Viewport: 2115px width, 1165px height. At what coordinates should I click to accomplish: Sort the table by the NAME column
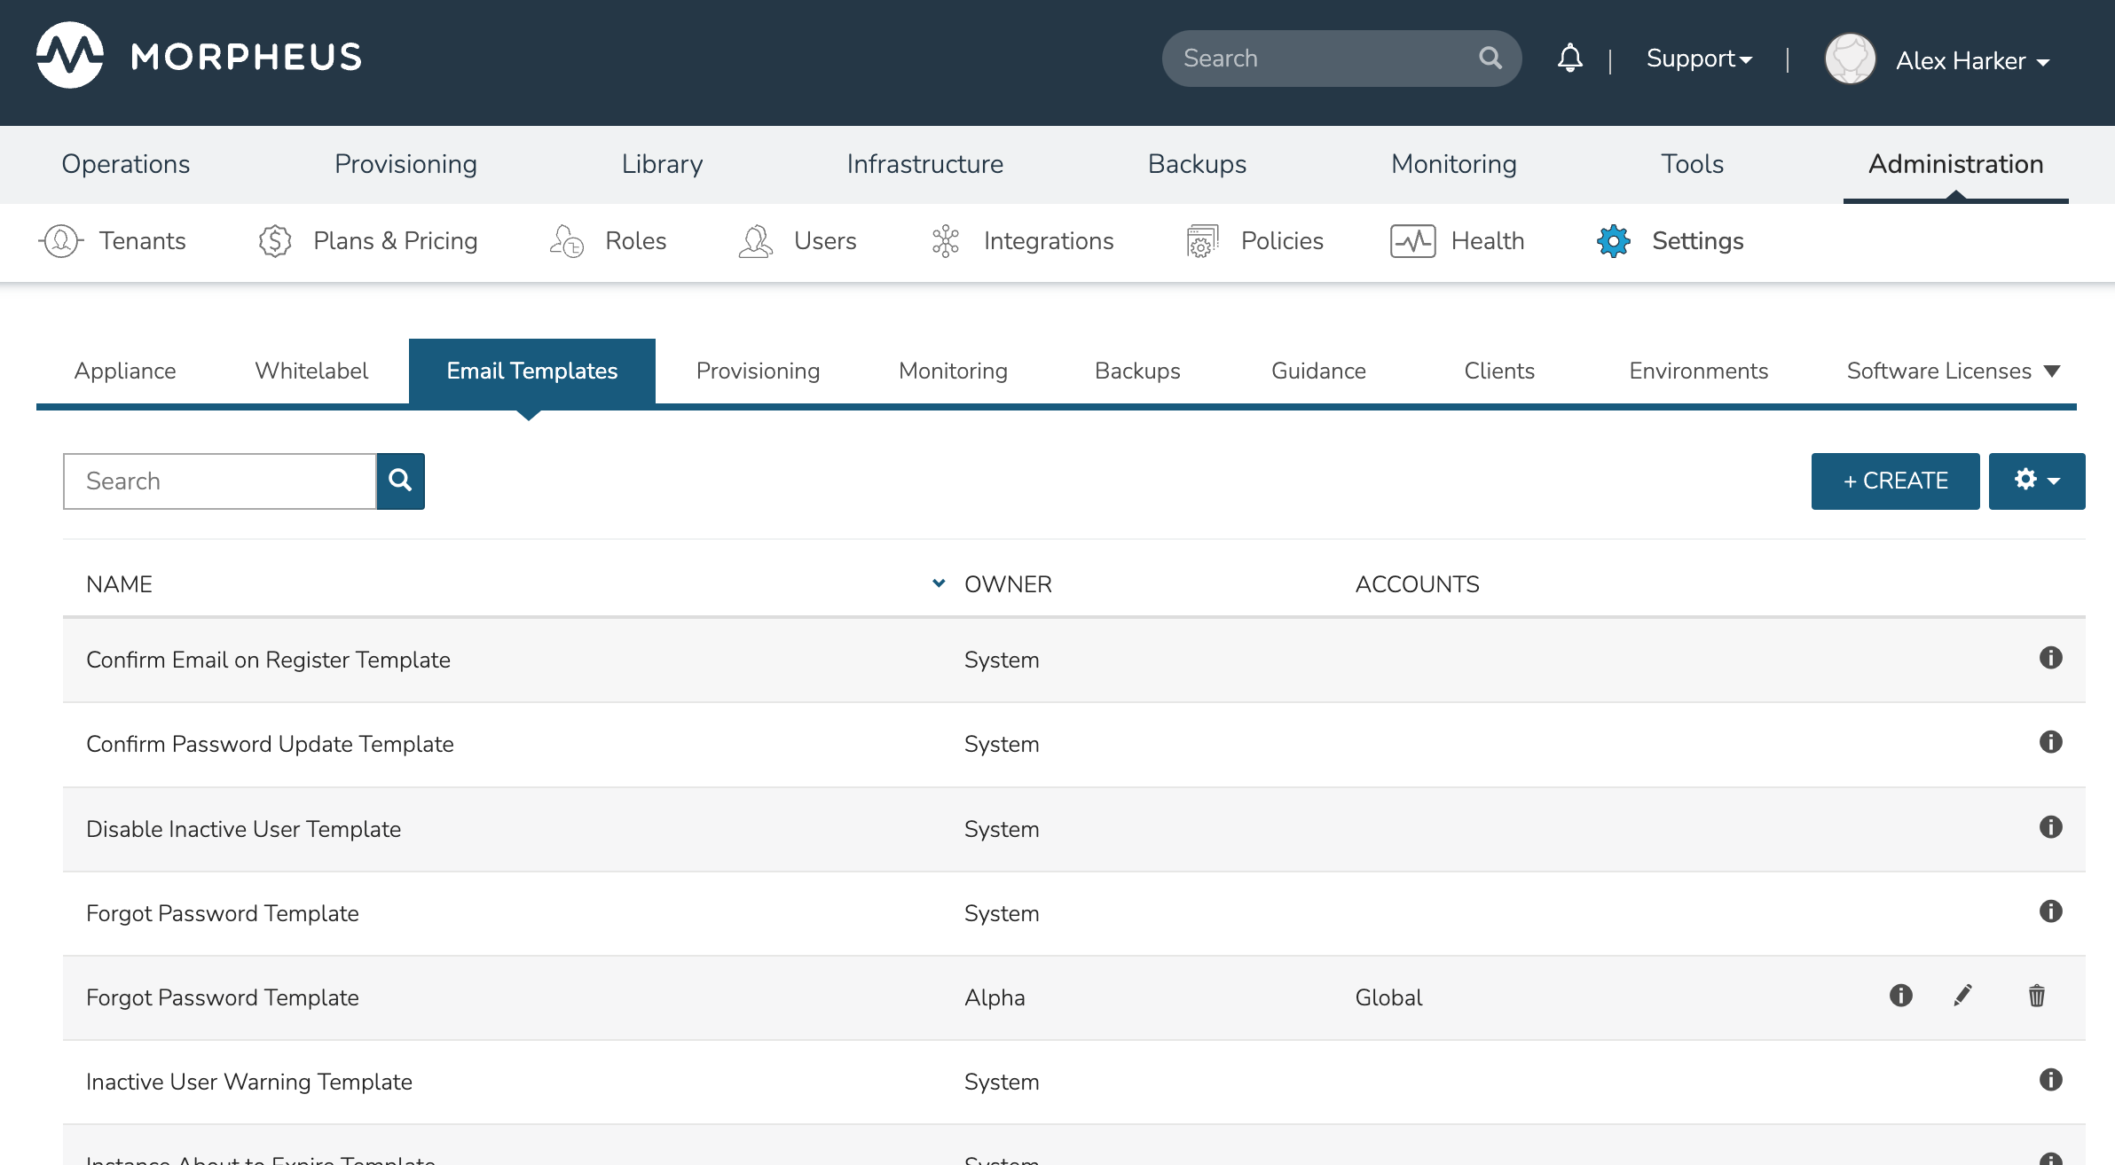120,584
